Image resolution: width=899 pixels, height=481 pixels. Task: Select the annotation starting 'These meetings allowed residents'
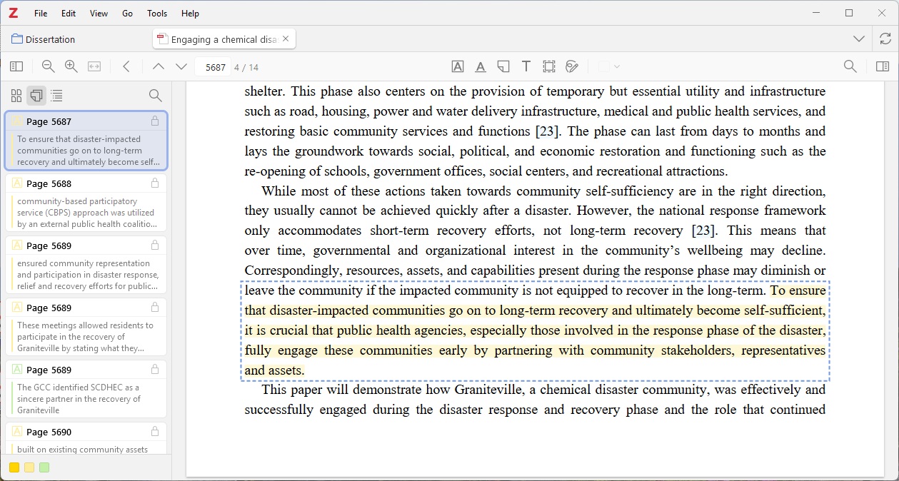click(86, 327)
